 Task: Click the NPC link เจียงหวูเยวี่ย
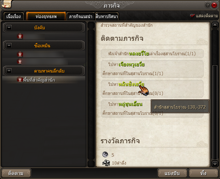[131, 65]
